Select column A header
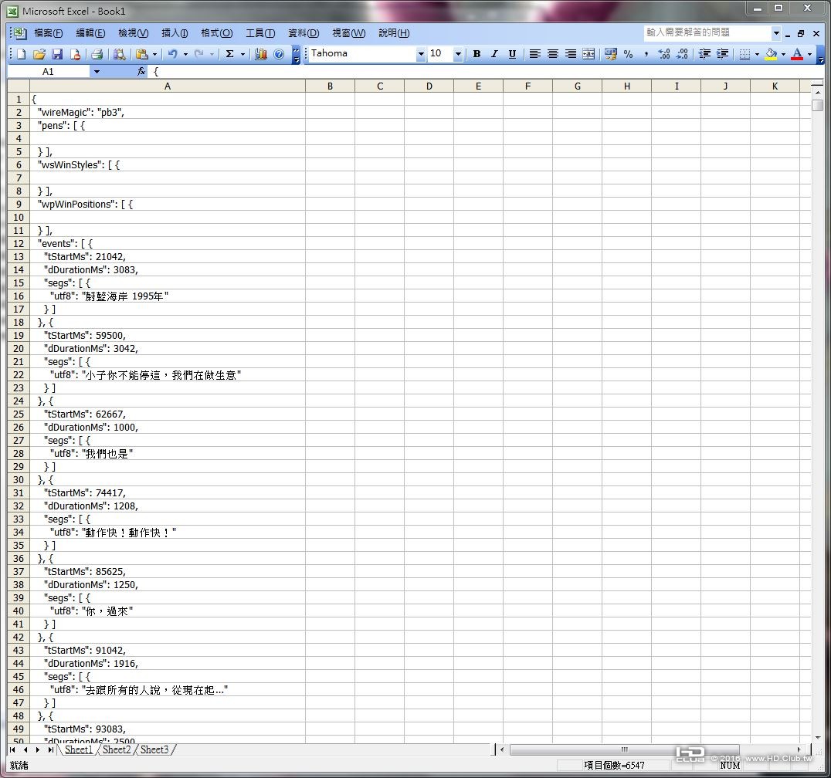This screenshot has width=831, height=778. tap(168, 86)
